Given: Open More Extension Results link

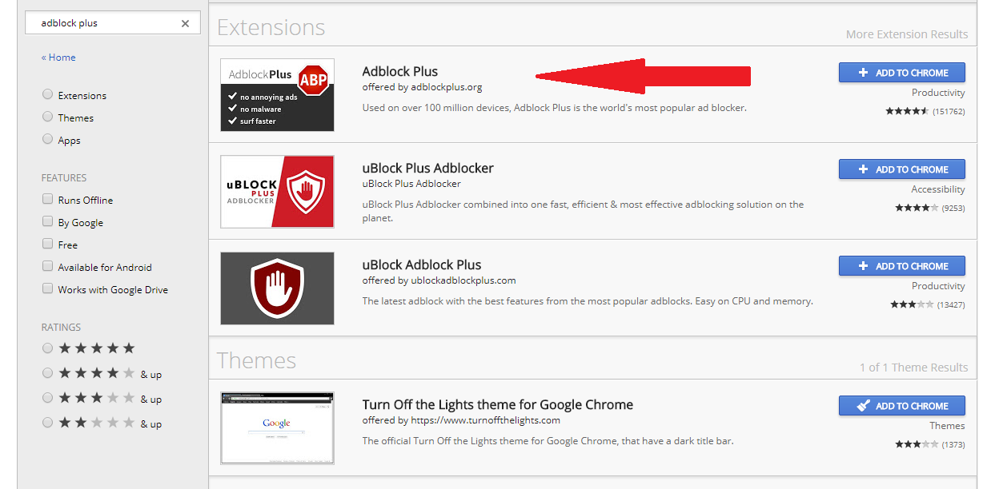Looking at the screenshot, I should tap(906, 34).
